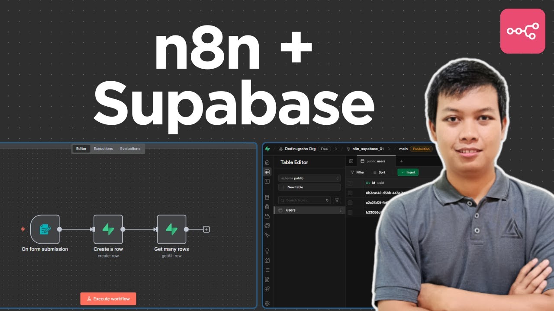Viewport: 554px width, 311px height.
Task: Expand the project switcher for n8n_supabase_01
Action: [x=388, y=149]
